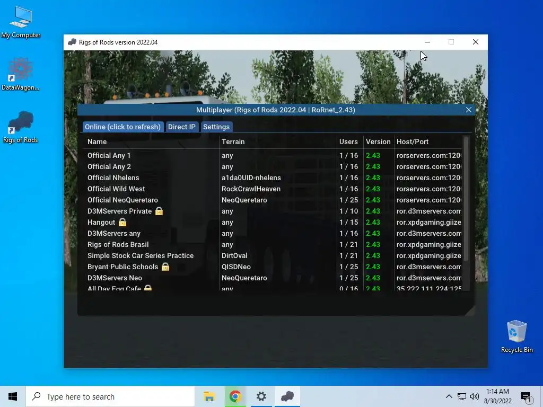The height and width of the screenshot is (407, 543).
Task: Click the lock icon beside All Day Egg Cafe
Action: pyautogui.click(x=148, y=288)
